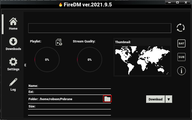
Task: Open the info about icon
Action: (181, 71)
